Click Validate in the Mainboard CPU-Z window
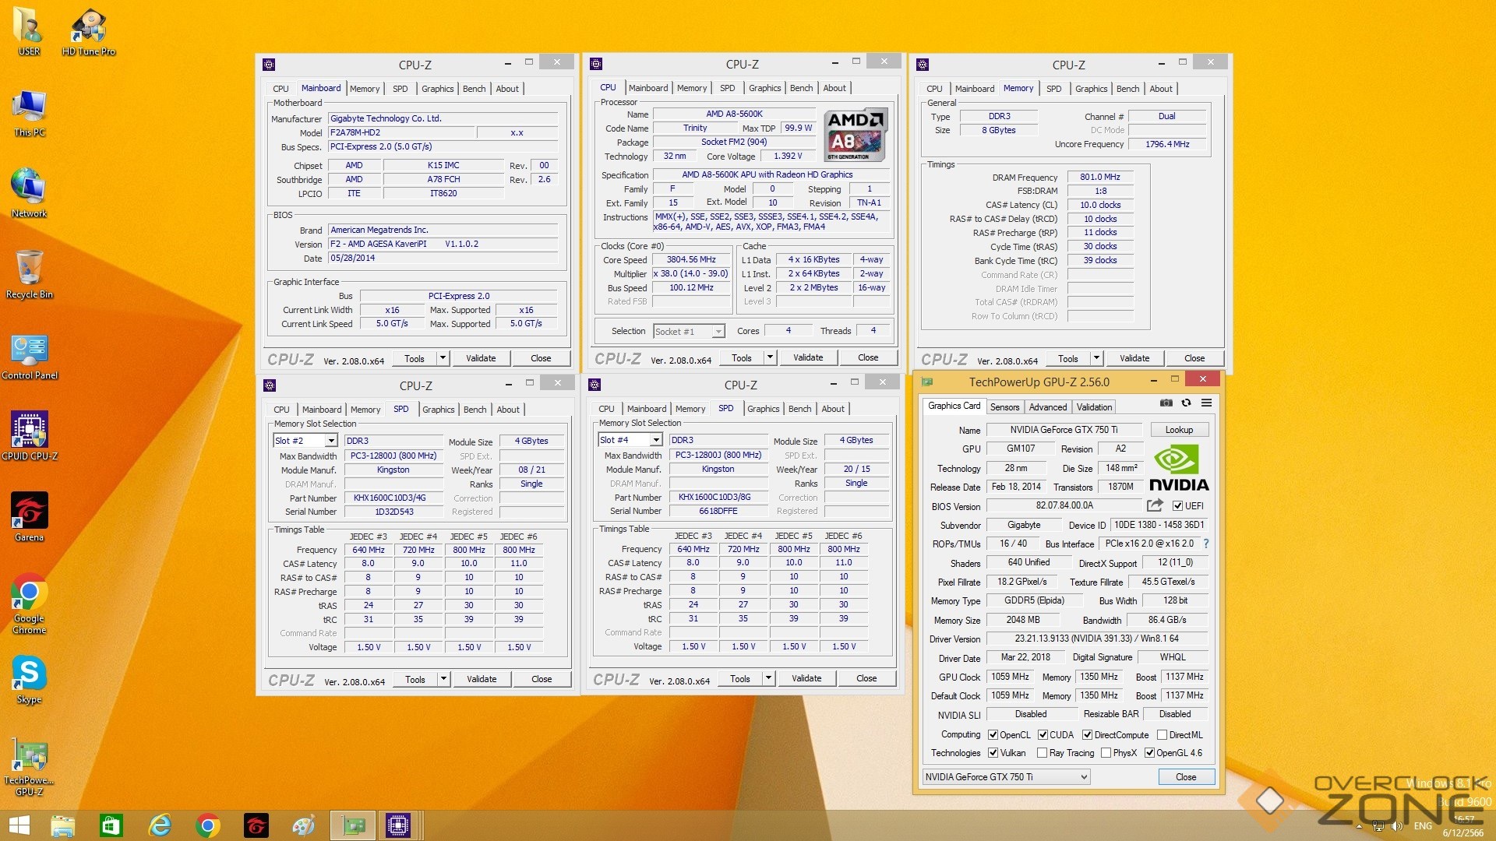The width and height of the screenshot is (1496, 841). [x=481, y=358]
